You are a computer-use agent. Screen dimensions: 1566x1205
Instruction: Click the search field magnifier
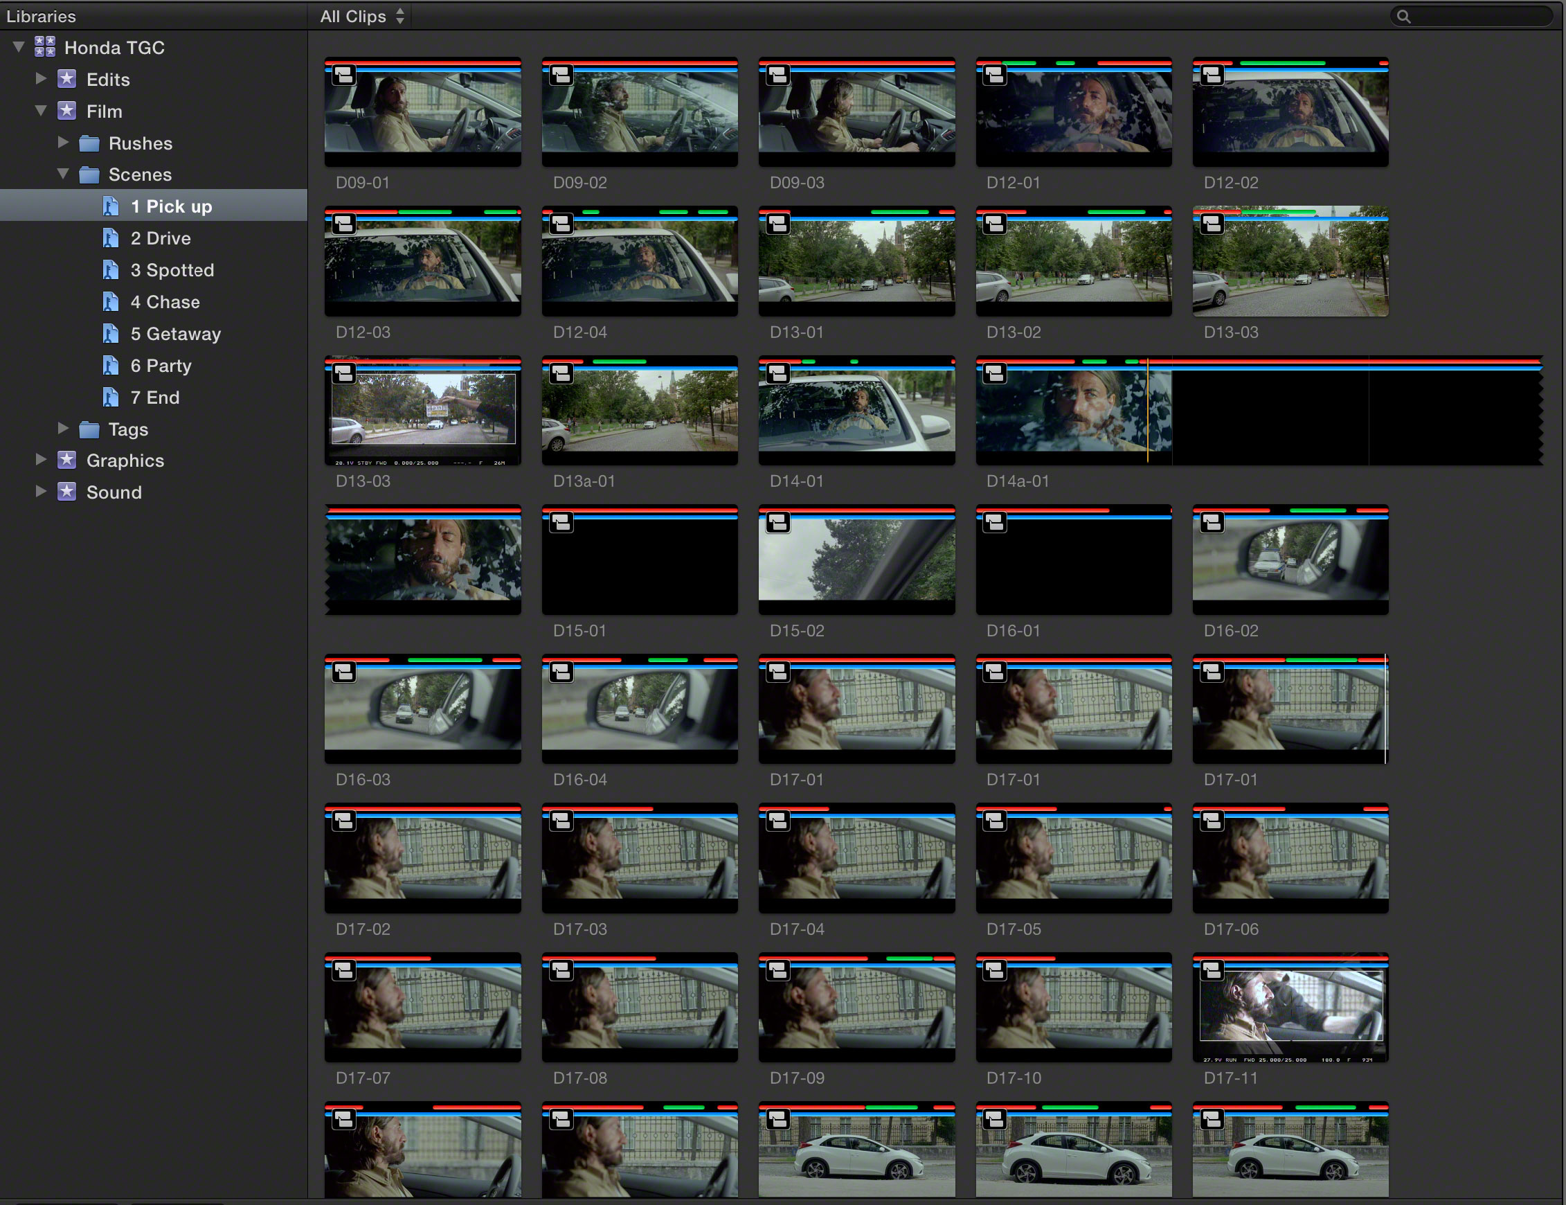[1404, 17]
